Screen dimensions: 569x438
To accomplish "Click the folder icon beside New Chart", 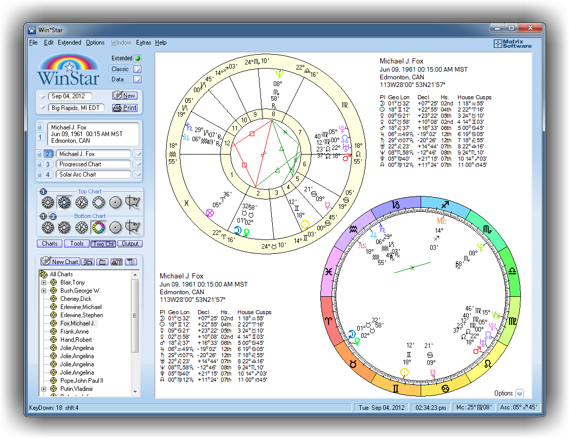I will 103,262.
